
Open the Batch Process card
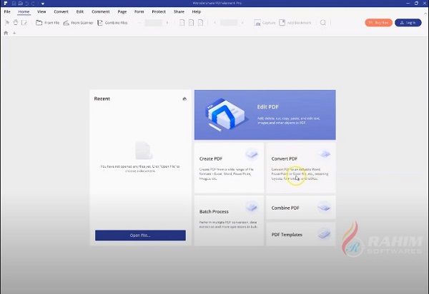coord(229,220)
